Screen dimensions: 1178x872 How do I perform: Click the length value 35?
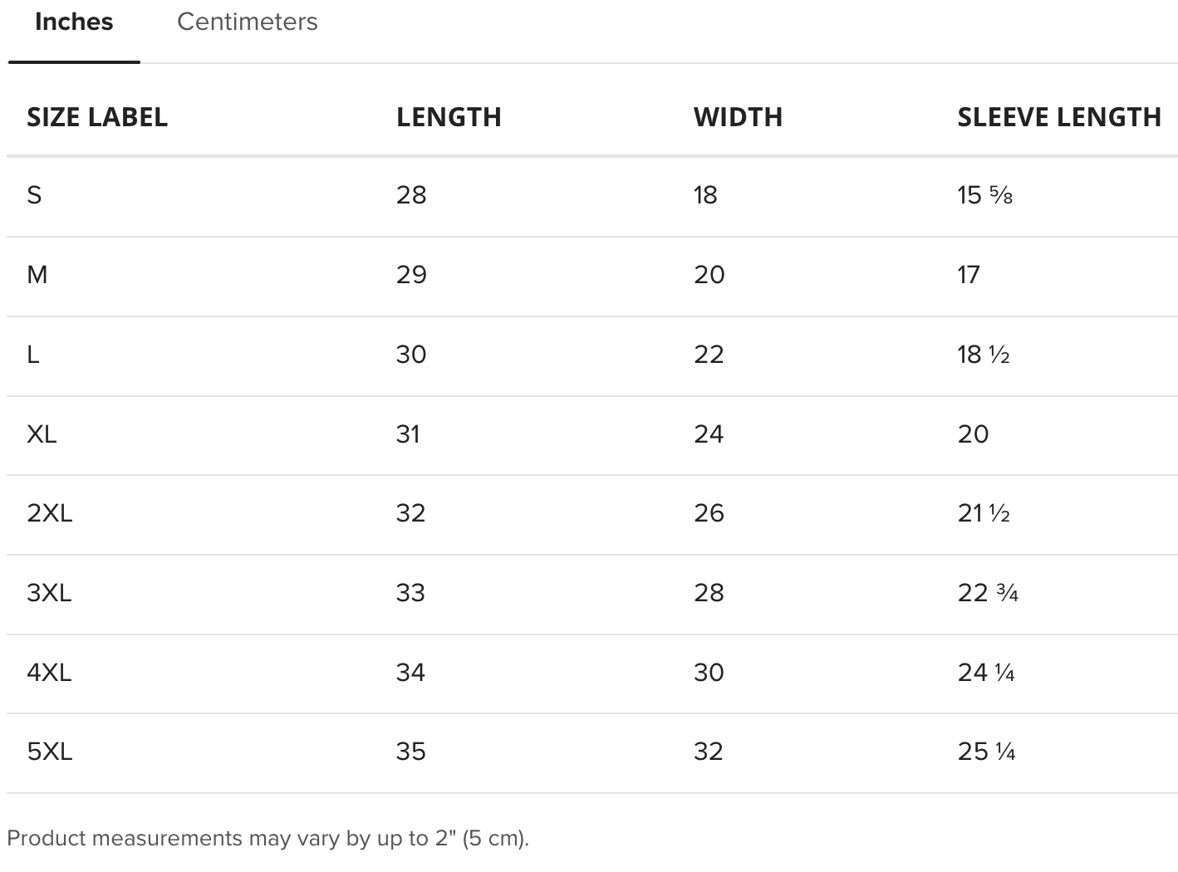coord(411,752)
